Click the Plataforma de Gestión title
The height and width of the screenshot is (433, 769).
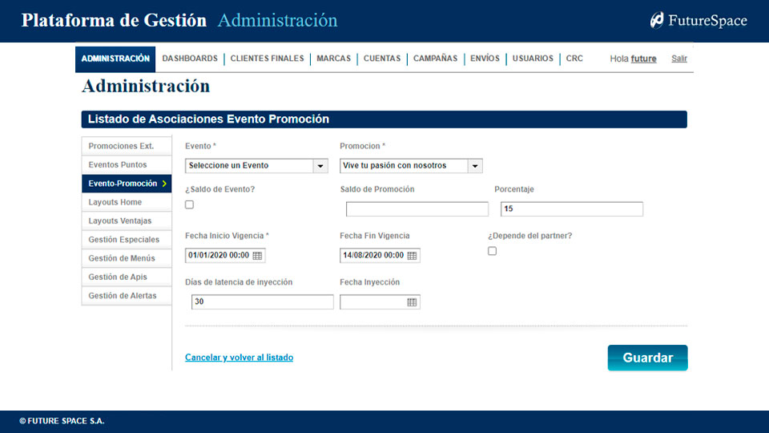pyautogui.click(x=114, y=21)
